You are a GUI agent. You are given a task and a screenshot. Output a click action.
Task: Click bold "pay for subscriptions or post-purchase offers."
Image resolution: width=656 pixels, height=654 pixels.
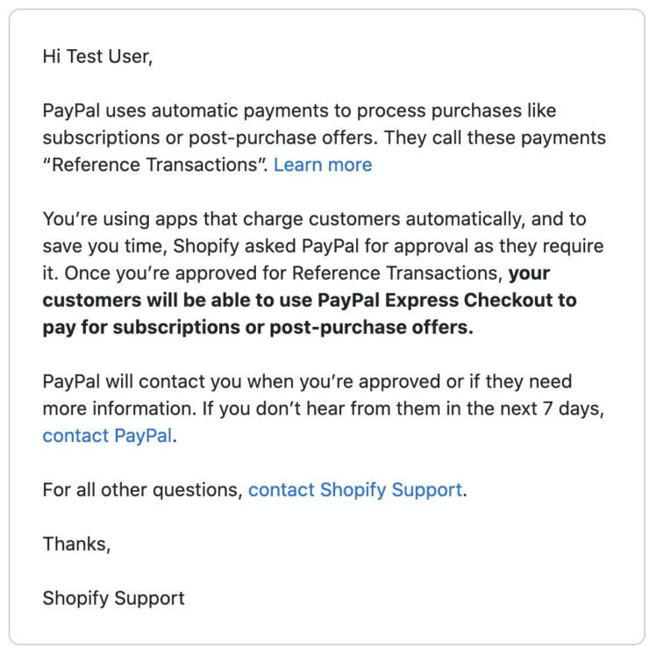pos(258,327)
